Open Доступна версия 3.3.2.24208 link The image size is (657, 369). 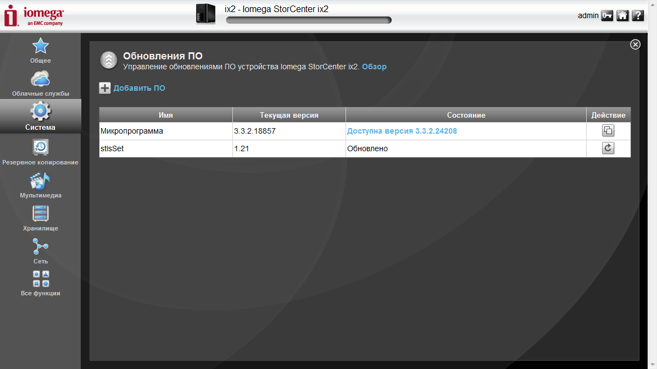[402, 131]
